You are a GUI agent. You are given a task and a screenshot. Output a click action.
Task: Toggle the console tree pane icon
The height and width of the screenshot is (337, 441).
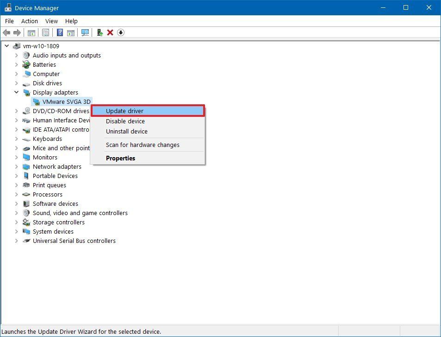[x=31, y=32]
